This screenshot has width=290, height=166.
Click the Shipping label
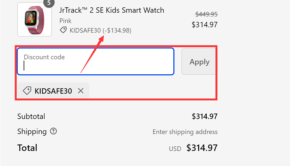pos(32,131)
